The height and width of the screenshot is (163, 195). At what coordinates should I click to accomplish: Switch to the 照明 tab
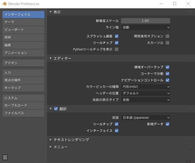click(x=23, y=38)
